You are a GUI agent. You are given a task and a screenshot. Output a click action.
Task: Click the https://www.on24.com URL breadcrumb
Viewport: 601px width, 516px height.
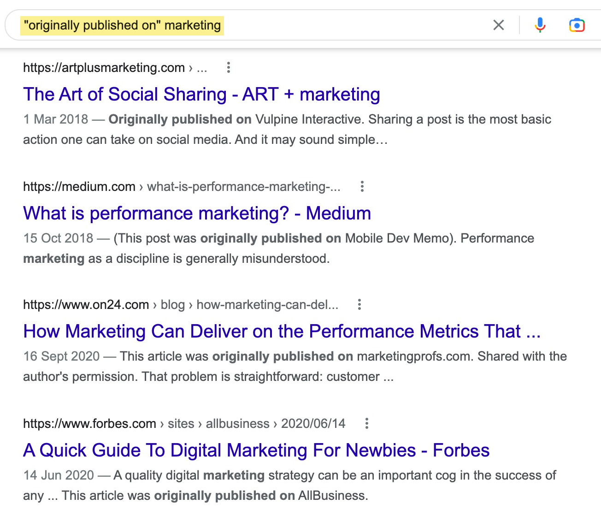click(181, 305)
